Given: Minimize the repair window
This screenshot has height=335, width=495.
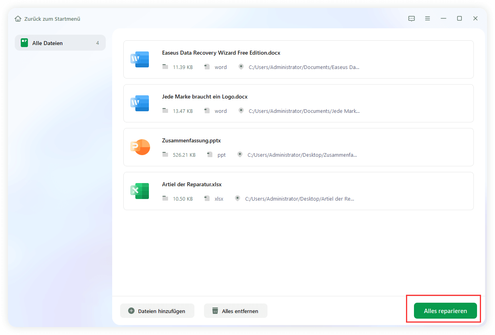Looking at the screenshot, I should [x=444, y=19].
